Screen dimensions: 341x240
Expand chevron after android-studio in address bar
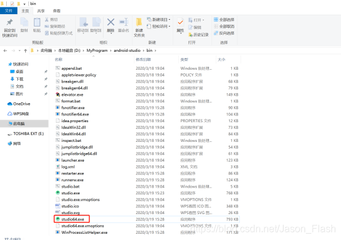pos(144,51)
